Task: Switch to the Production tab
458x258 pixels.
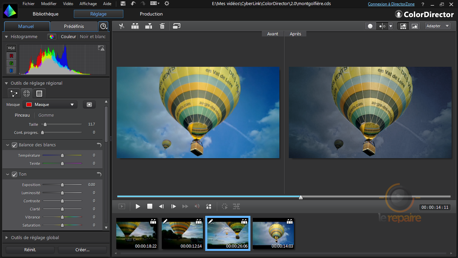Action: click(x=151, y=14)
